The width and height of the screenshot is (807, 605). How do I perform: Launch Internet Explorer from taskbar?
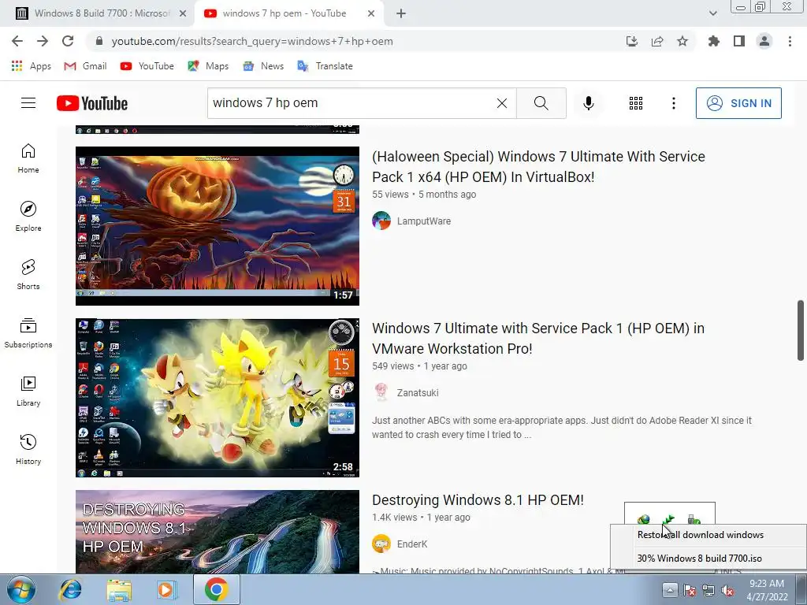pos(70,589)
